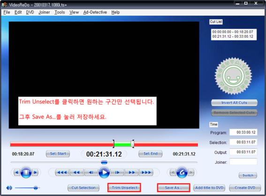Screen dimensions: 266x196
Task: Click right arrow beside the G button
Action: [191, 173]
